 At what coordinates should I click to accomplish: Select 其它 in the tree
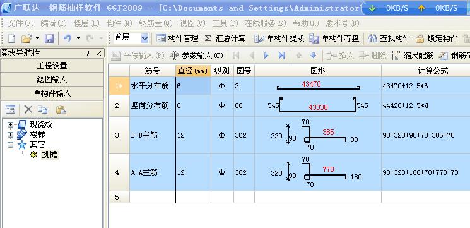click(38, 145)
